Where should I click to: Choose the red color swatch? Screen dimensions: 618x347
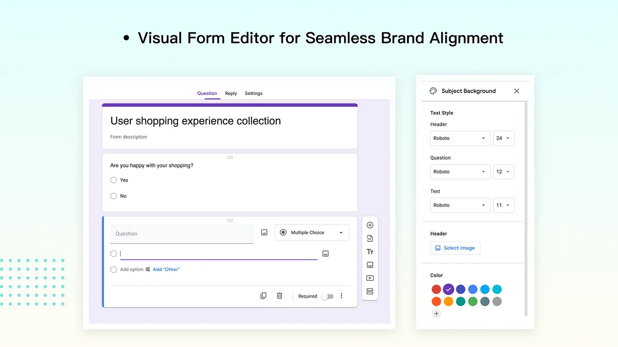click(436, 289)
